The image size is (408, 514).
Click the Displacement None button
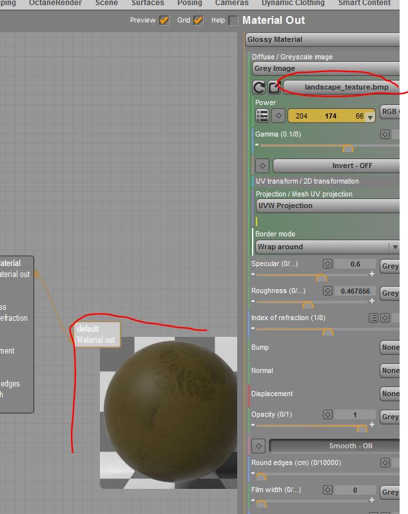(x=390, y=394)
